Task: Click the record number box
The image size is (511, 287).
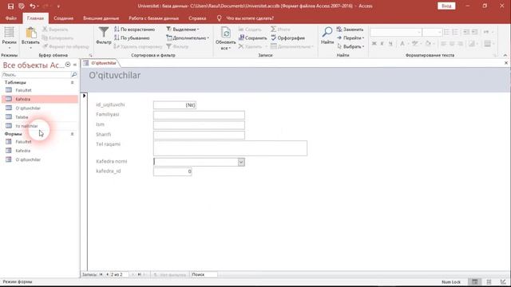Action: point(119,274)
